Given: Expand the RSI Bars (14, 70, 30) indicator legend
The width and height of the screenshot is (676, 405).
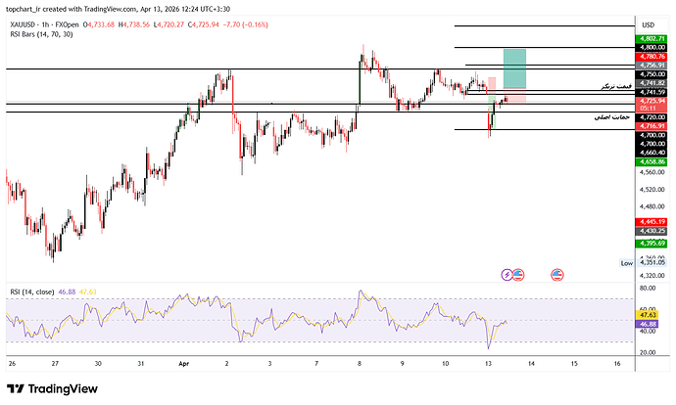Looking at the screenshot, I should coord(41,34).
